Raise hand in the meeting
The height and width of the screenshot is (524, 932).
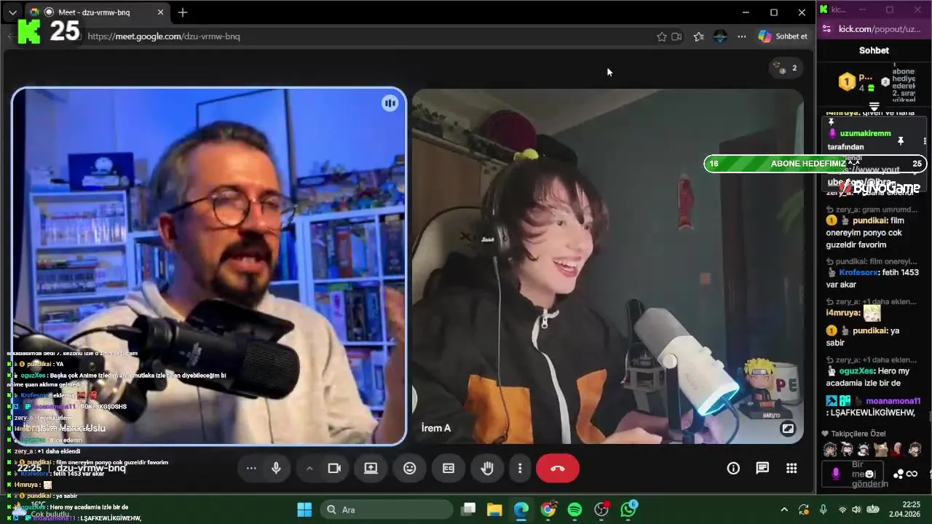point(487,469)
